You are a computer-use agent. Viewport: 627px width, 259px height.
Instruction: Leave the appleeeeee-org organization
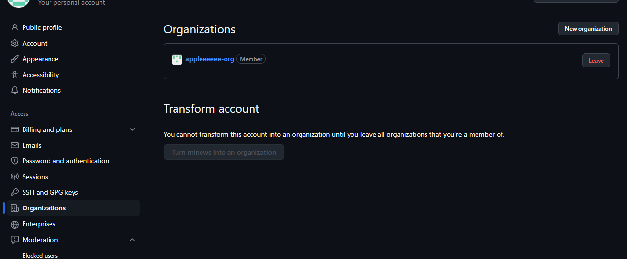[596, 60]
